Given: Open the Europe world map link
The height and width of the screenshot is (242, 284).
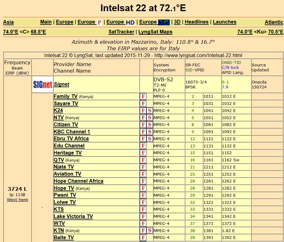Looking at the screenshot, I should point(154,22).
